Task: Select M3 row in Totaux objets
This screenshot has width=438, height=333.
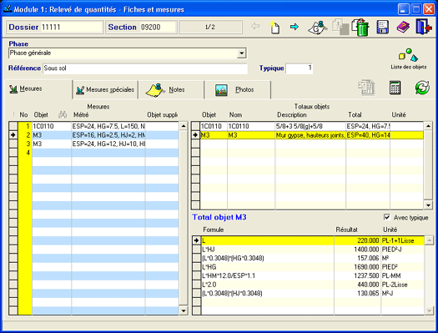Action: pos(307,135)
